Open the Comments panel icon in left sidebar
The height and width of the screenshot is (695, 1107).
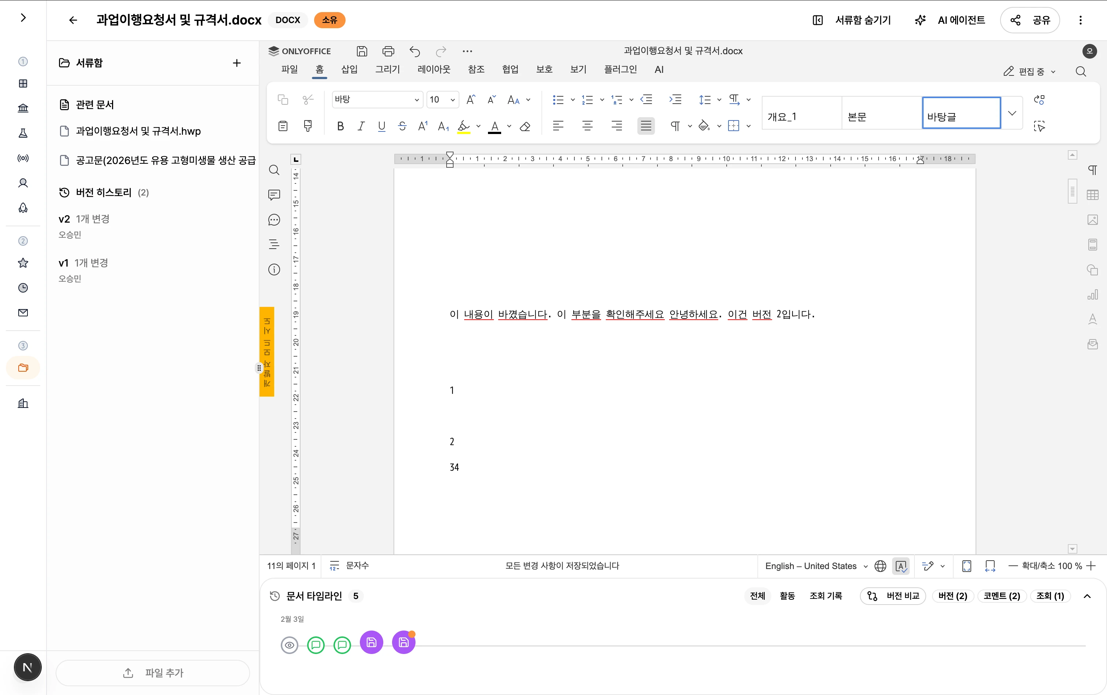[x=274, y=195]
